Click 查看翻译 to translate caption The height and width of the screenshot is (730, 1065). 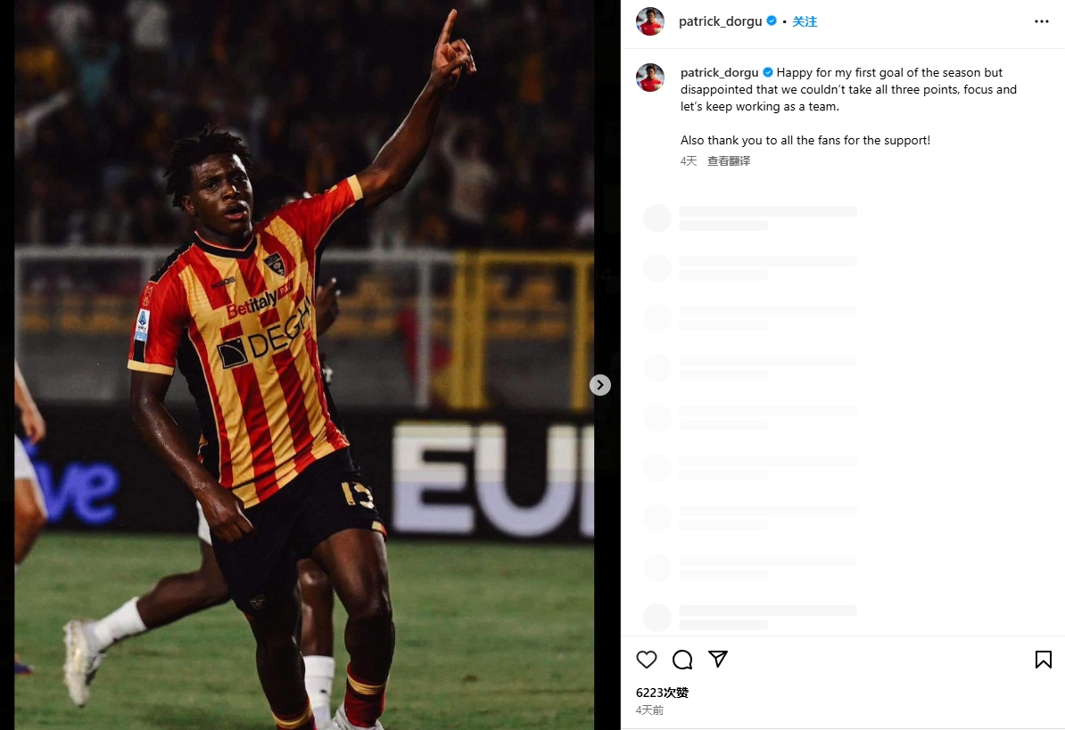tap(729, 160)
